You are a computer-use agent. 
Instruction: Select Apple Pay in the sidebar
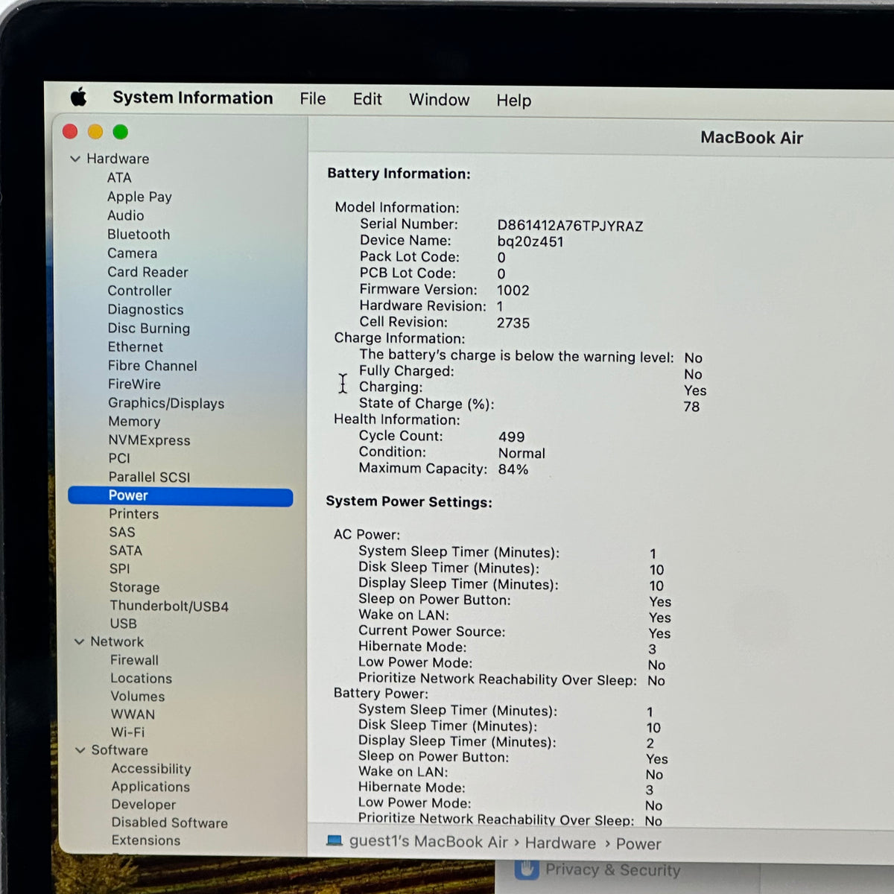point(139,197)
